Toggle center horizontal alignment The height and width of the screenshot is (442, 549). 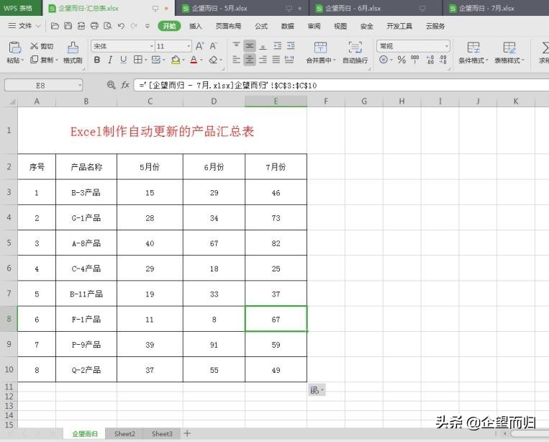point(250,60)
